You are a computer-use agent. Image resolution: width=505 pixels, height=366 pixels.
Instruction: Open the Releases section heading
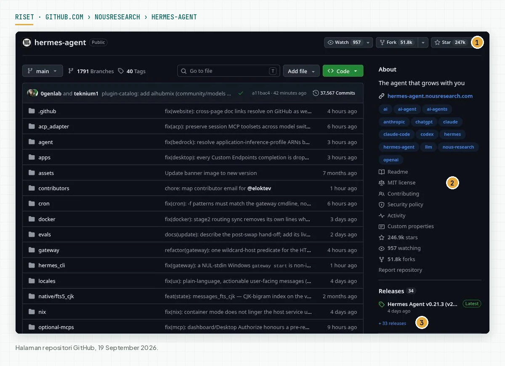[x=391, y=291]
